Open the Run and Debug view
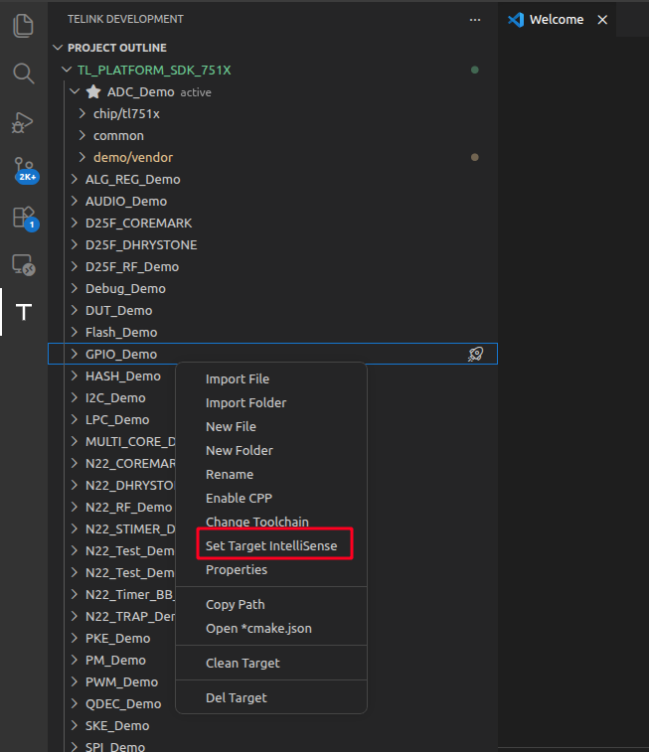 [x=23, y=122]
